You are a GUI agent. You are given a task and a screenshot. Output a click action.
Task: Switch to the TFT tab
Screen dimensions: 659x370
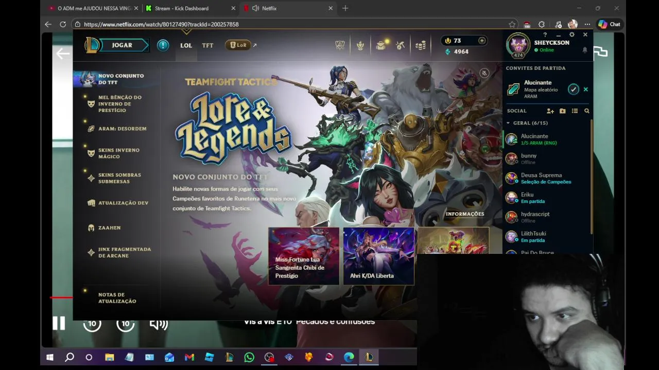tap(207, 45)
